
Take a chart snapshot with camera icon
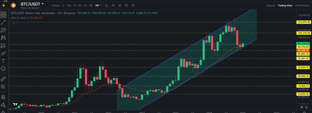tap(120, 5)
